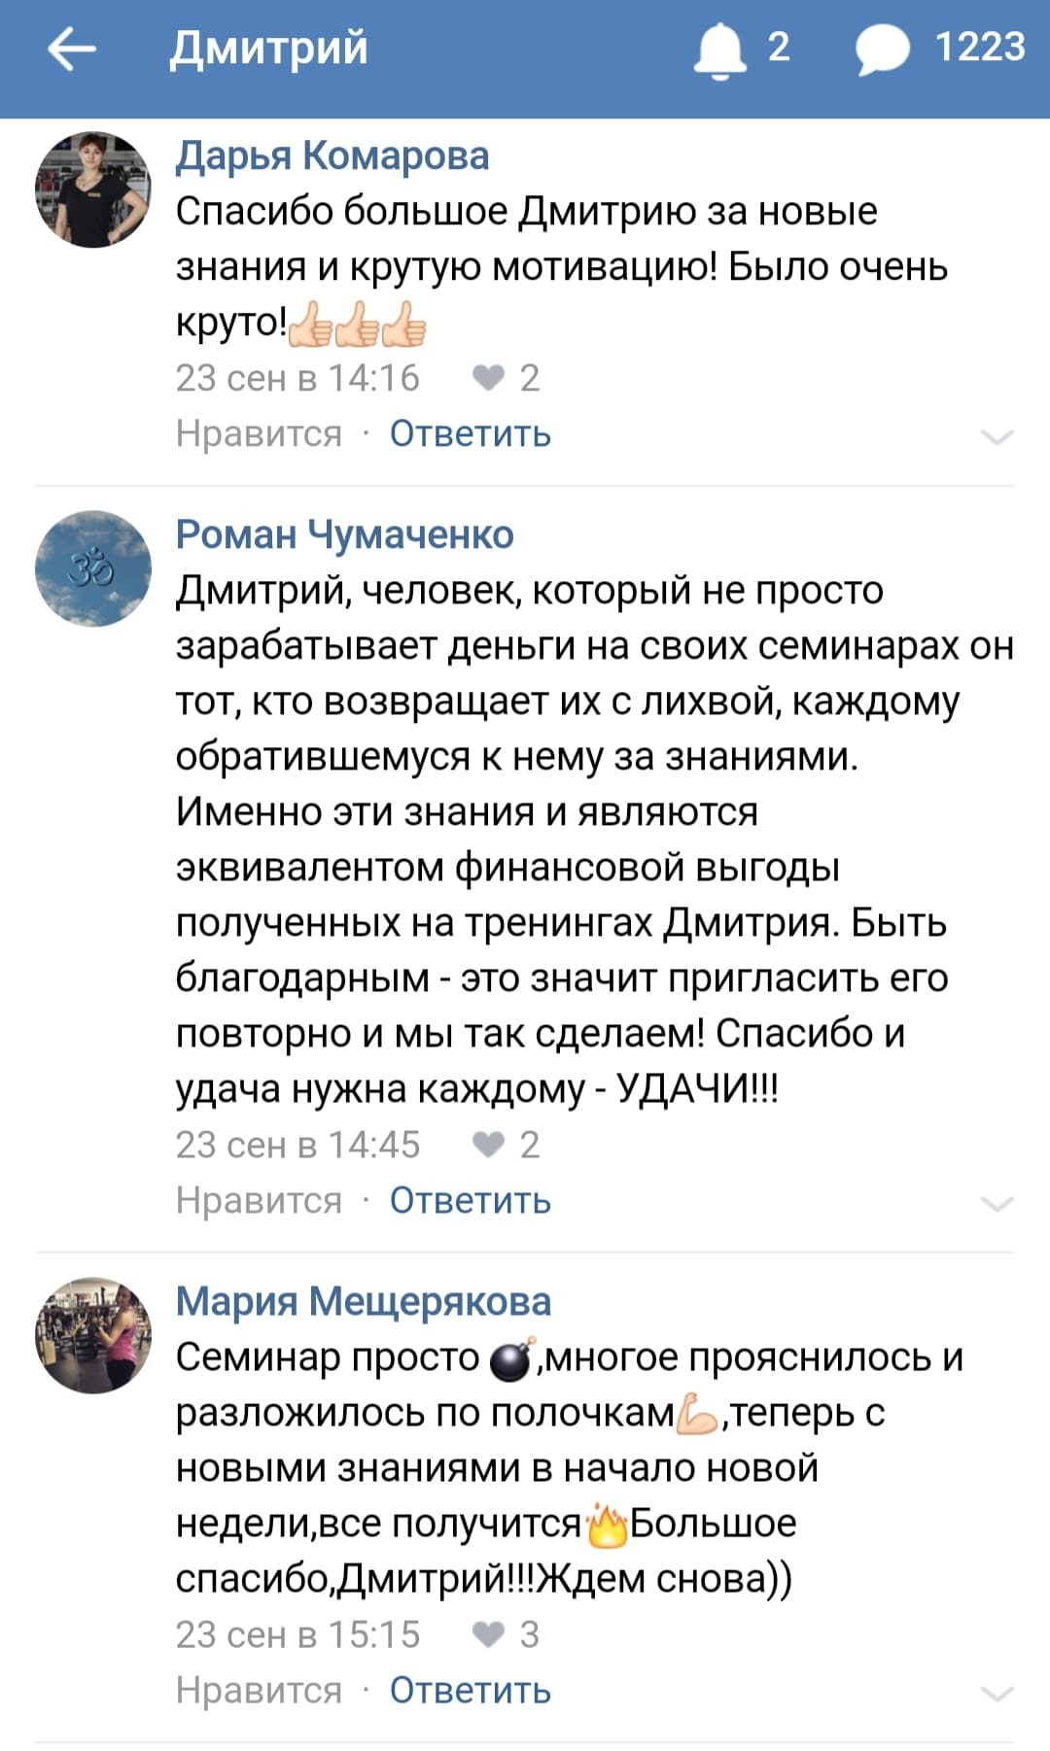Viewport: 1050px width, 1751px height.
Task: Expand options chevron on Мария Мещерякова's comment
Action: click(997, 1694)
